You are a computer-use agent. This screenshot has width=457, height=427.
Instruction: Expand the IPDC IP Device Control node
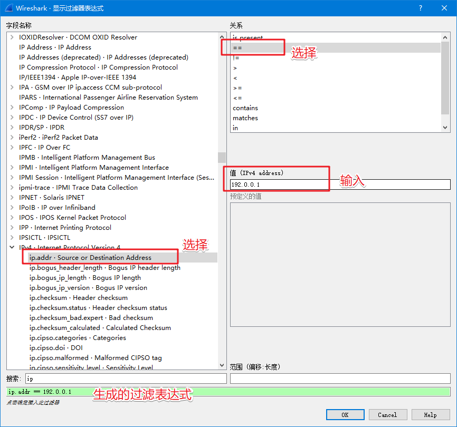click(x=12, y=118)
